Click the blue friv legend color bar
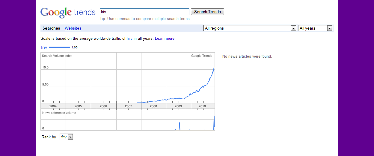374x156 pixels. point(59,47)
